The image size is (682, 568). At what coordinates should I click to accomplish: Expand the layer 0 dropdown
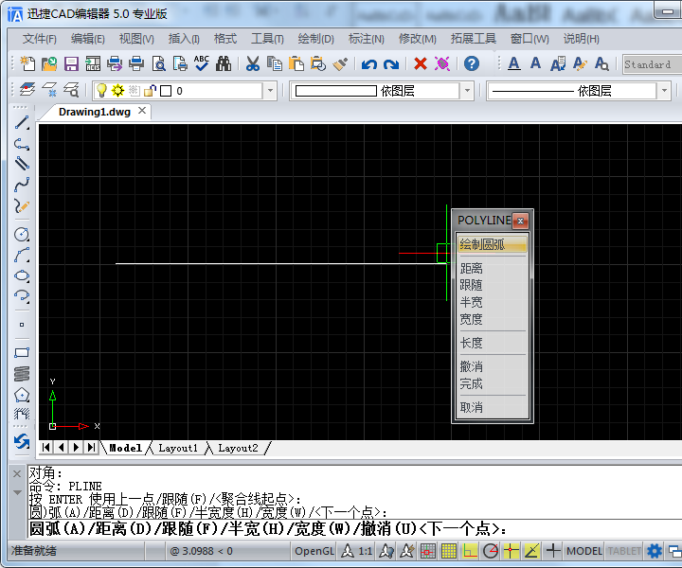click(x=270, y=90)
